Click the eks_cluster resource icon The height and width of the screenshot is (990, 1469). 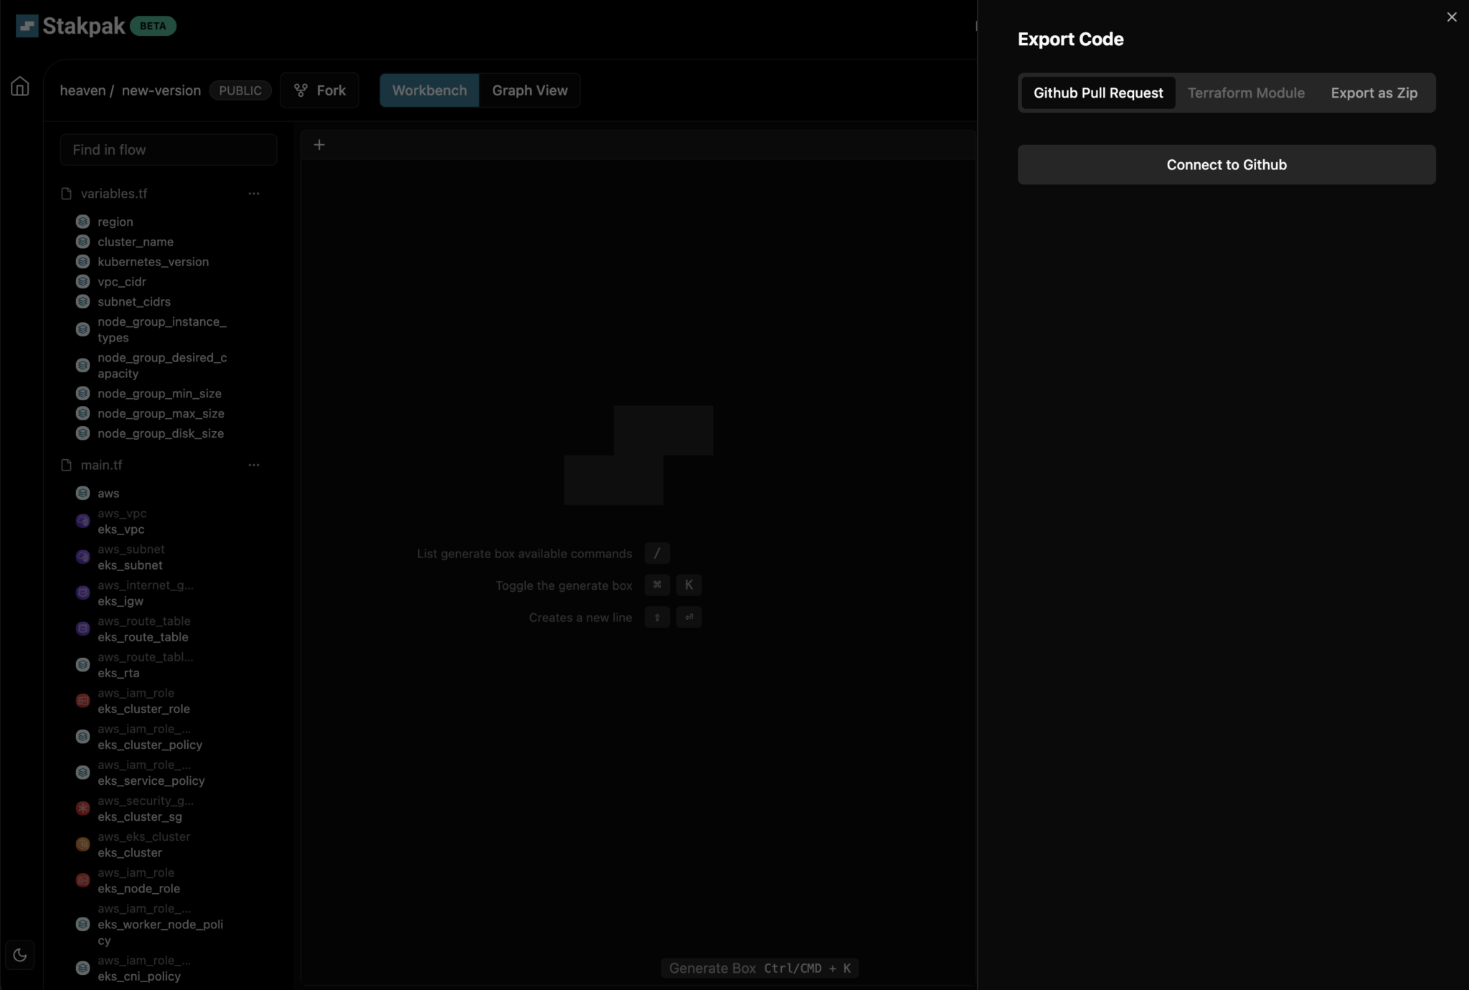[82, 844]
